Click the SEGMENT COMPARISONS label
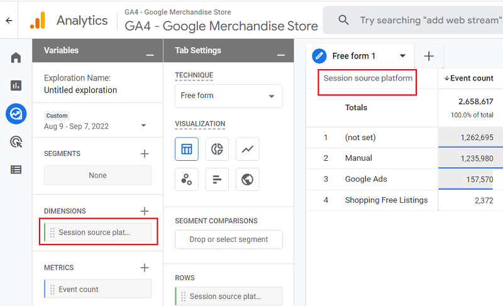Screen dimensions: 503x306 point(216,221)
